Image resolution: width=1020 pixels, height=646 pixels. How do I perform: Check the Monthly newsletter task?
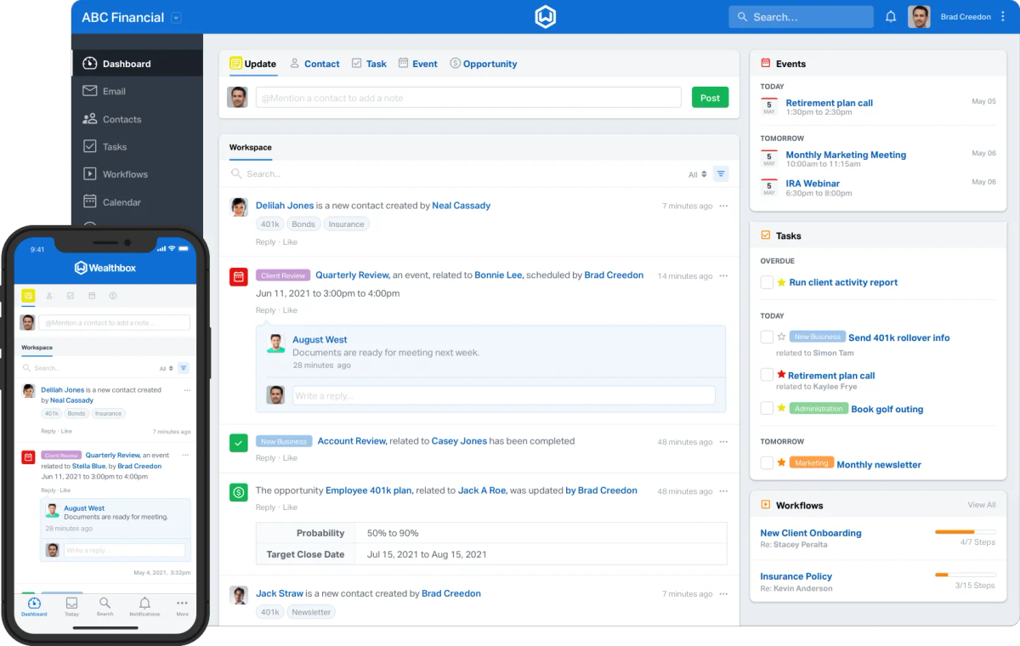[x=767, y=463]
